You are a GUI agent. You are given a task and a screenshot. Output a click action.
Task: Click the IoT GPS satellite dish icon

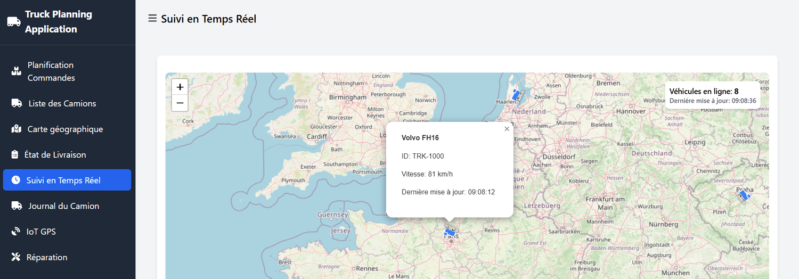(x=16, y=232)
